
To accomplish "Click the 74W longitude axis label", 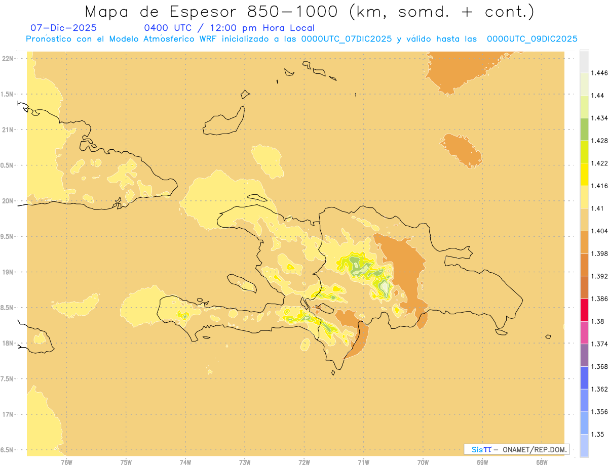I will point(185,462).
